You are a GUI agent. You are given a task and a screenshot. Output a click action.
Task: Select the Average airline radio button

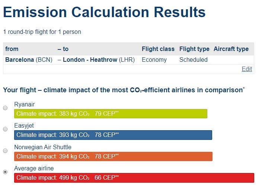pyautogui.click(x=5, y=172)
